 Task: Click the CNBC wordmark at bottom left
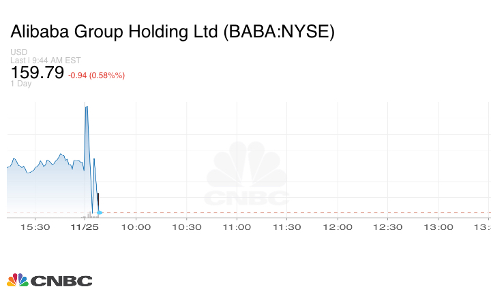(61, 281)
